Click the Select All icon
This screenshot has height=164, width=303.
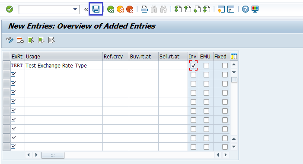point(31,40)
